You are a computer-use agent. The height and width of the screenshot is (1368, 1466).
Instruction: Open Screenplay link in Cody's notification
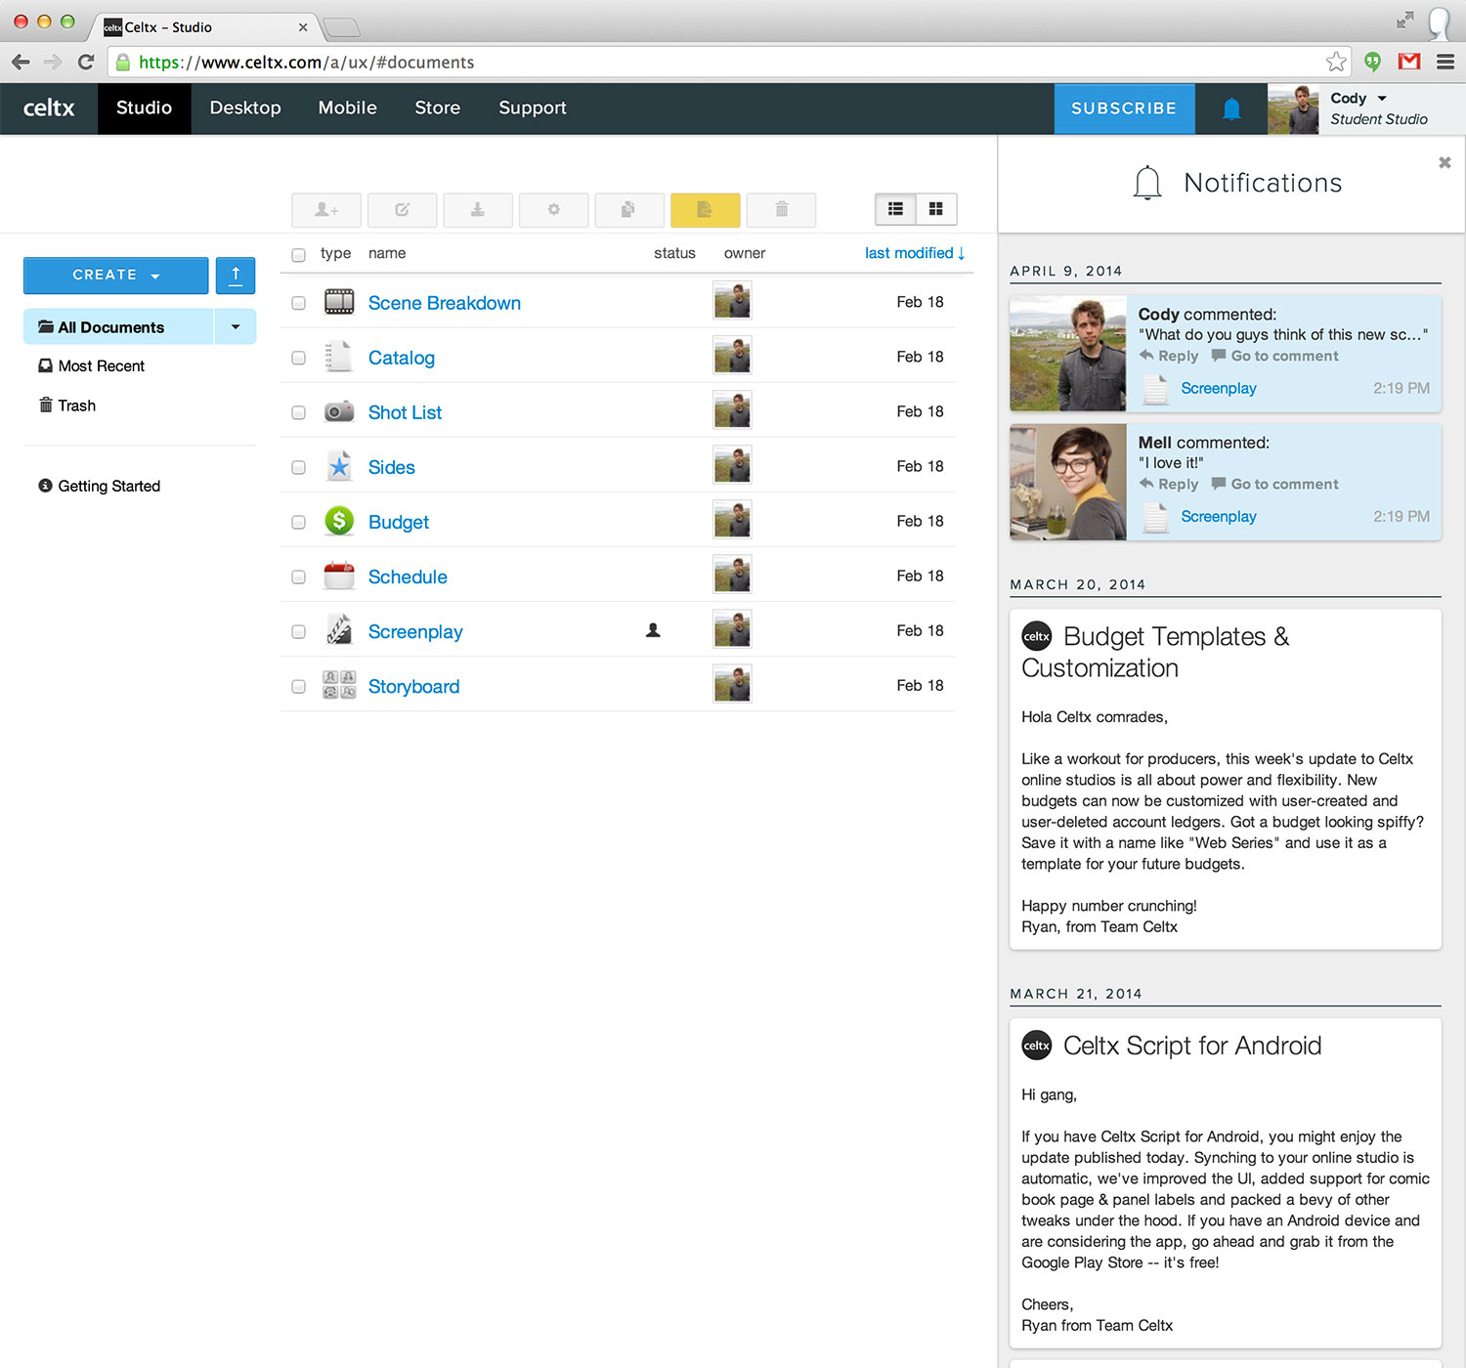(x=1219, y=388)
